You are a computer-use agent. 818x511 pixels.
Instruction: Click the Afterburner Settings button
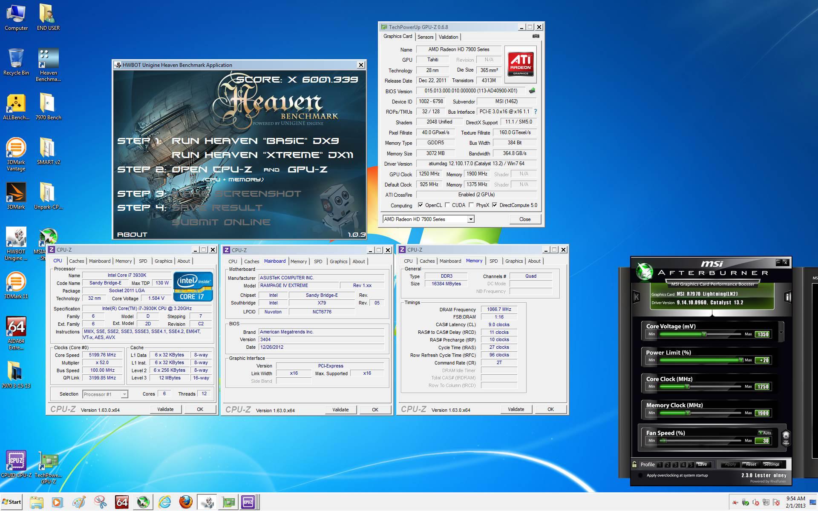(x=772, y=464)
